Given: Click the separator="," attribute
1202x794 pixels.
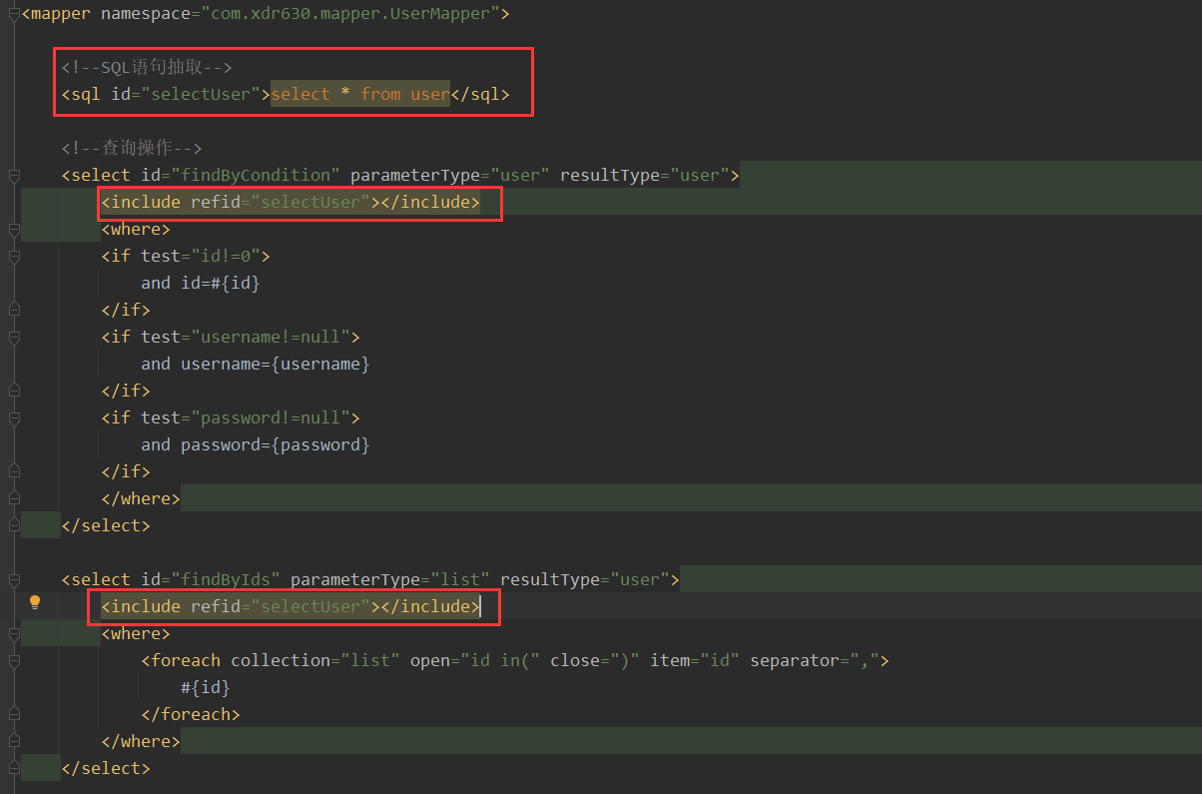Looking at the screenshot, I should click(815, 660).
